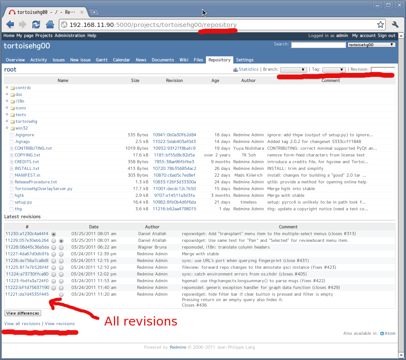This screenshot has width=406, height=360.
Task: Open revision 11216:b62aa4798015 link
Action: [x=174, y=209]
